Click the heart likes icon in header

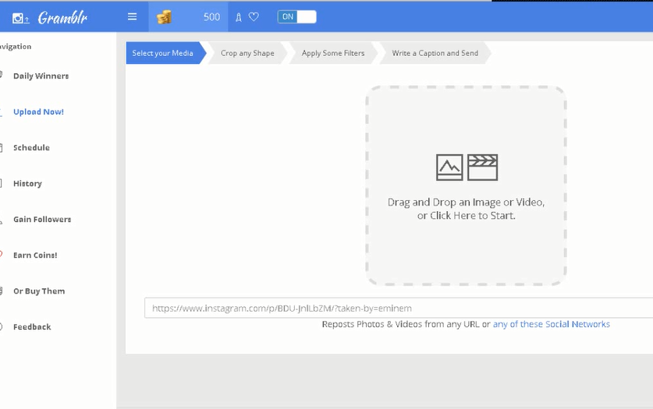tap(254, 17)
